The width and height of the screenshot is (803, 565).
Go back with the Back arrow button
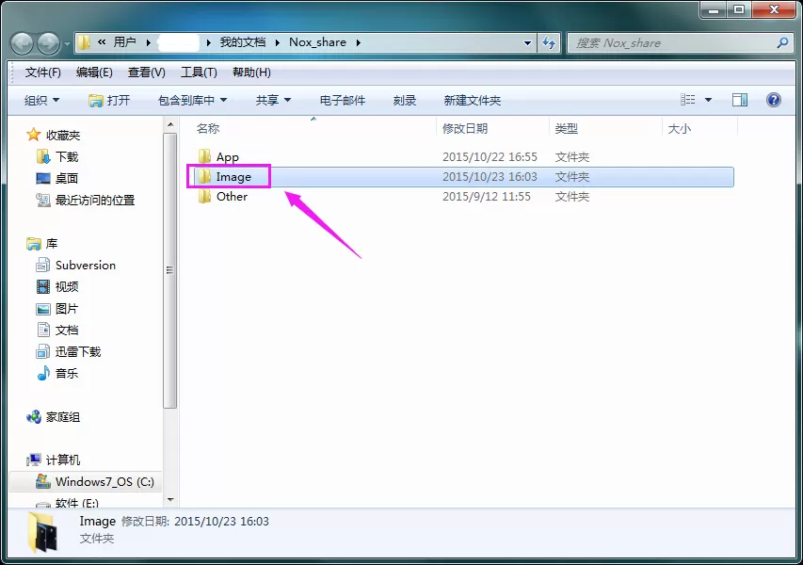[22, 43]
